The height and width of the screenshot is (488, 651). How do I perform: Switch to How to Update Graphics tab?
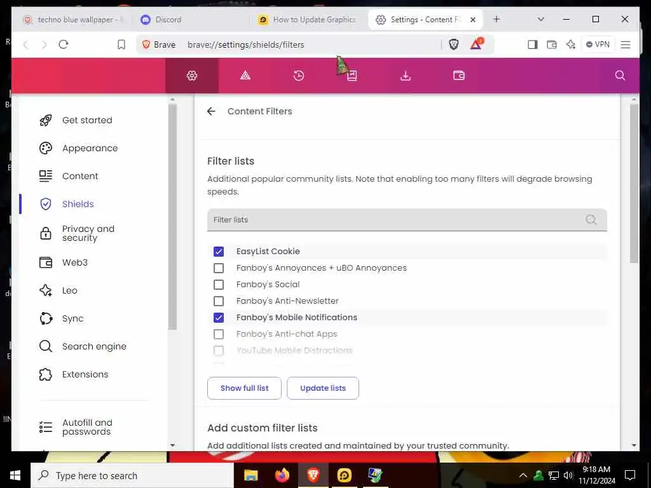(x=307, y=20)
